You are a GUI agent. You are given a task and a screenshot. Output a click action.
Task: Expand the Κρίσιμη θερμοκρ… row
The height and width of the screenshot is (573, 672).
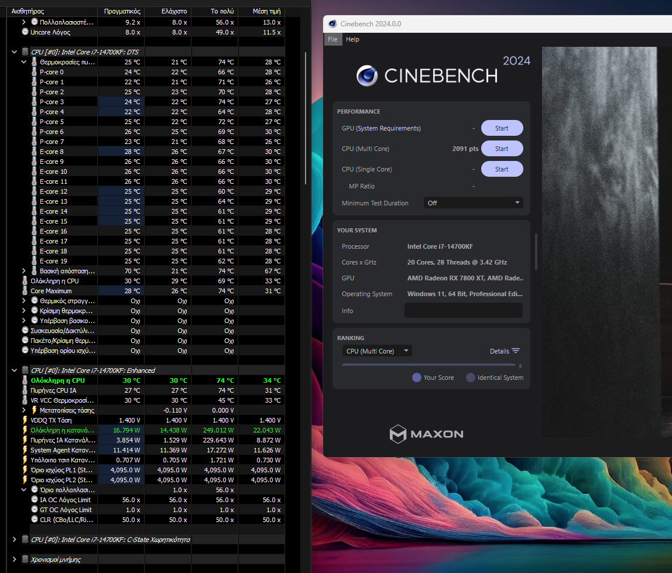pyautogui.click(x=24, y=311)
